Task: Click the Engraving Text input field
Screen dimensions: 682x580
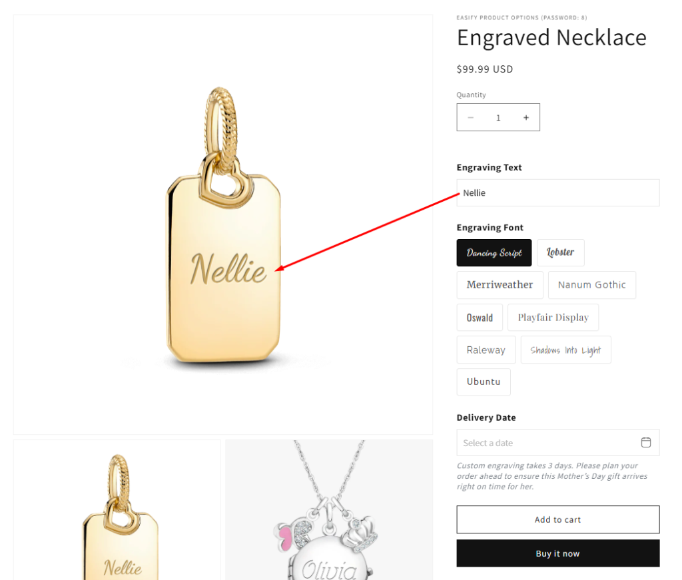Action: pos(558,193)
